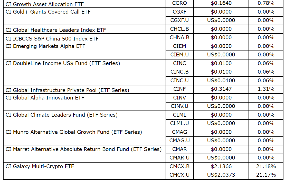Select the CINC.B ticker cell

[x=179, y=72]
